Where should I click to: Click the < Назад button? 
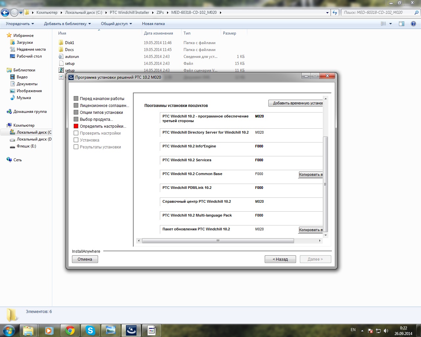[280, 259]
